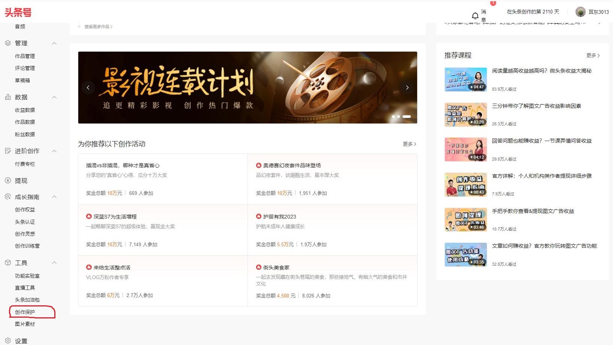613x345 pixels.
Task: Click 更多 next to 为你推荐以下创作活动
Action: point(409,144)
